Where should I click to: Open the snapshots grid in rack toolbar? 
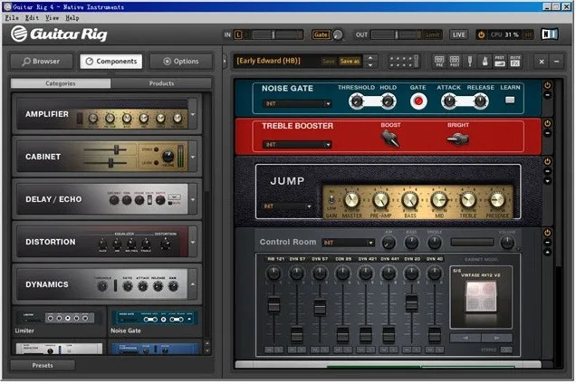click(404, 61)
